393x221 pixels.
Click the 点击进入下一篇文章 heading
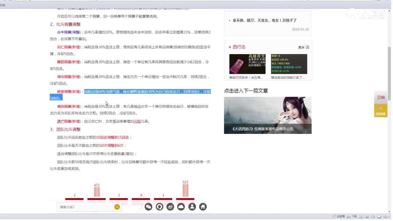click(x=246, y=91)
